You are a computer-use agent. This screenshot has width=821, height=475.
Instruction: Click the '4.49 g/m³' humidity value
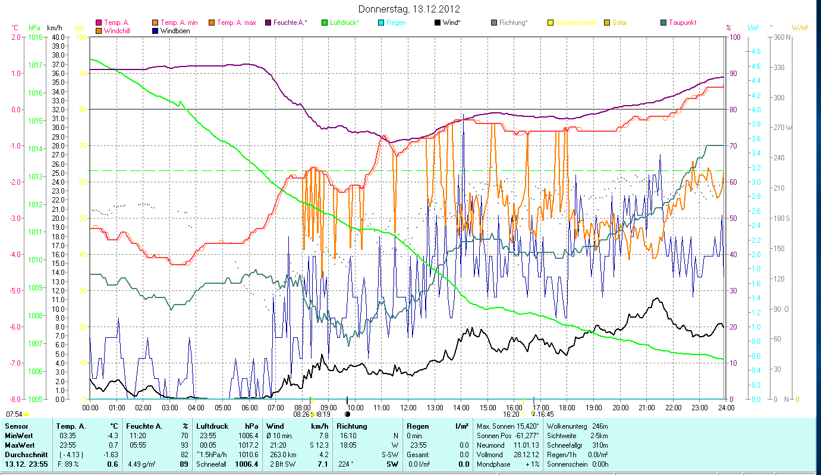[x=141, y=464]
